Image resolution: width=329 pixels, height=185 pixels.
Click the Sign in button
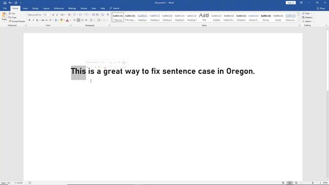click(x=290, y=3)
